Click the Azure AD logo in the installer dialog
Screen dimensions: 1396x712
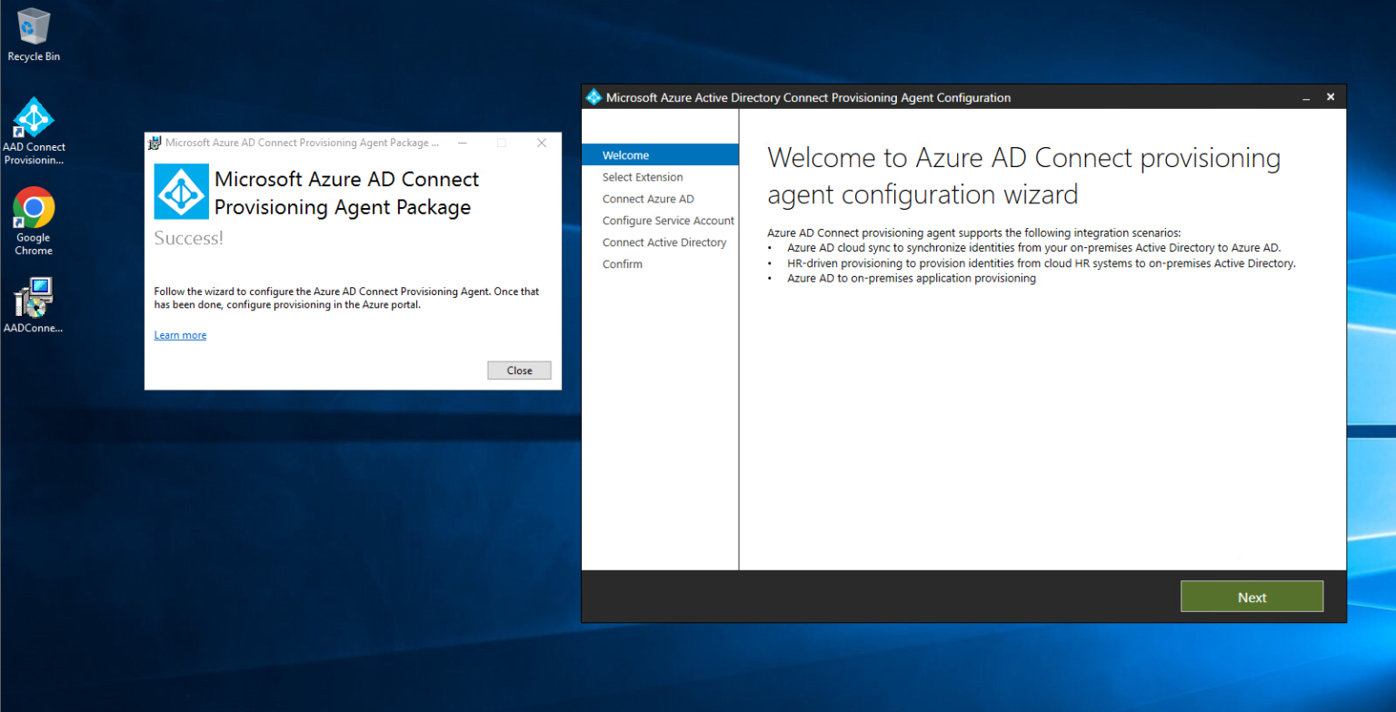(x=181, y=191)
